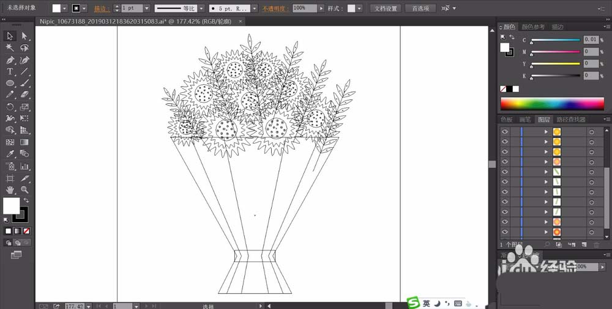Activate the Type tool

(10, 71)
